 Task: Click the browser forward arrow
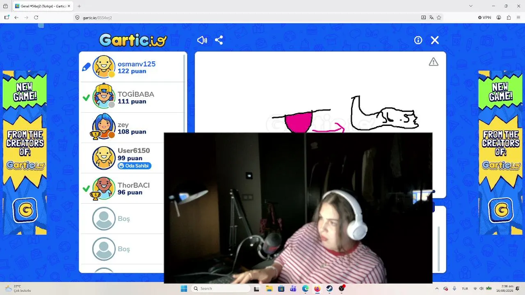26,18
